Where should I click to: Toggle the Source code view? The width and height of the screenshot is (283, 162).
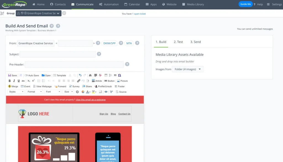click(x=121, y=92)
